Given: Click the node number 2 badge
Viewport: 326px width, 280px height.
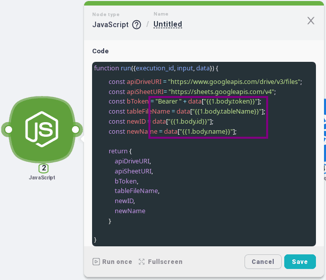Looking at the screenshot, I should click(44, 168).
